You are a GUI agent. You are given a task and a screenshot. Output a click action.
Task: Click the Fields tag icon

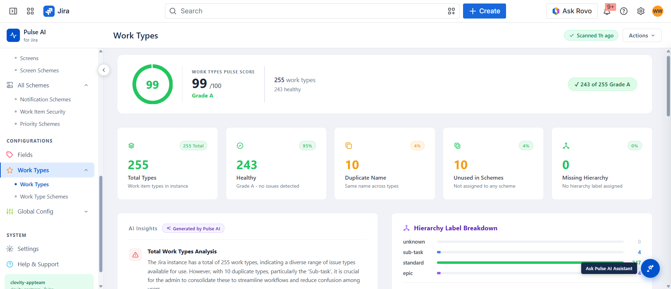10,155
